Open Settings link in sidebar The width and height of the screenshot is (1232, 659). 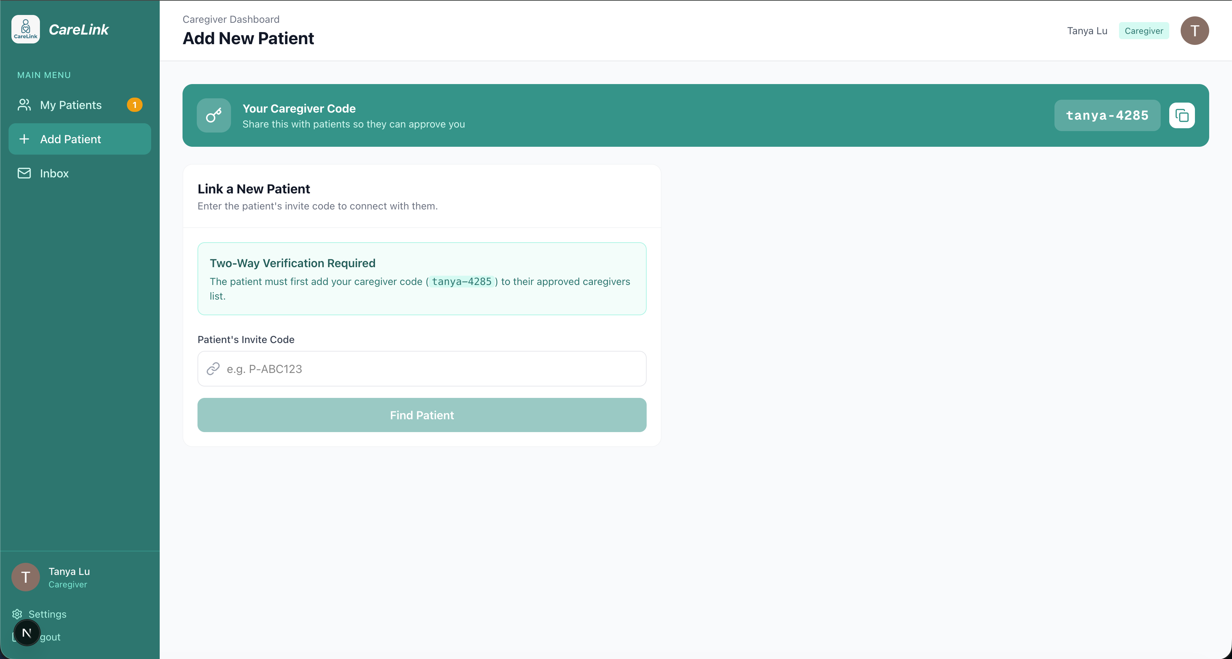point(47,614)
